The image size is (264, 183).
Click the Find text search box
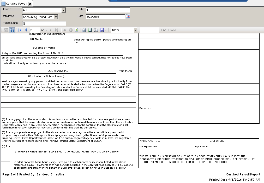tap(149, 30)
